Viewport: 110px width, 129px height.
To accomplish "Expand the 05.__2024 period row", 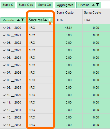I will (4, 58).
